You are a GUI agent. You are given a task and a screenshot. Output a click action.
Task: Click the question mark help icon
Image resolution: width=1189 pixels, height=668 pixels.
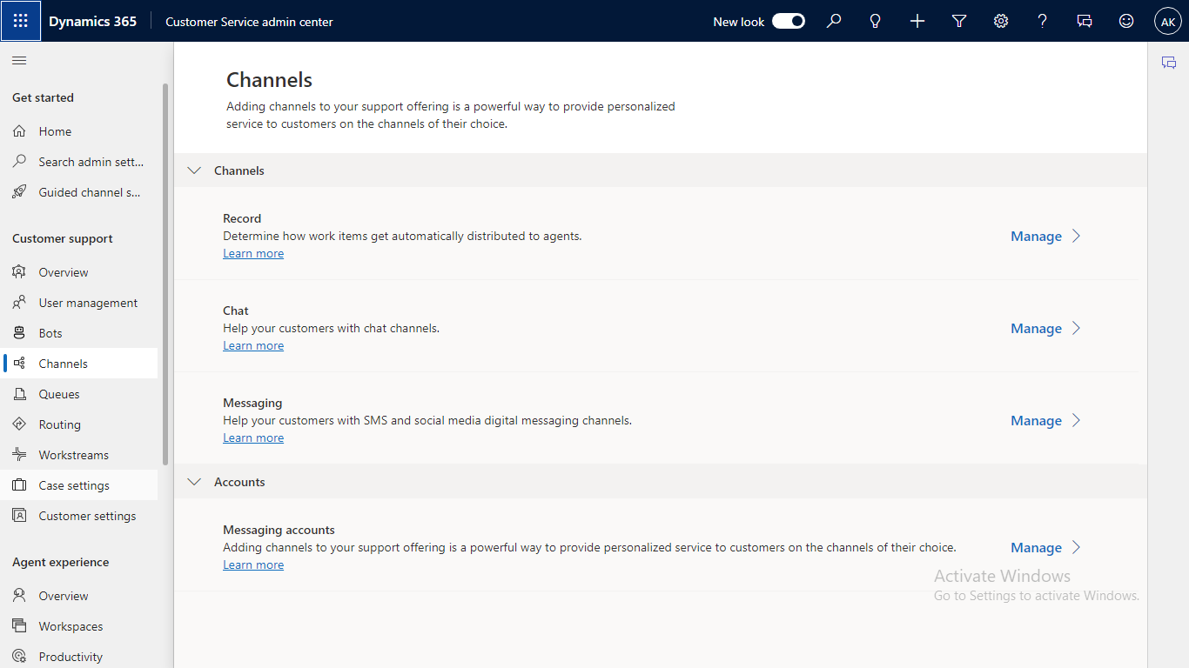point(1043,21)
